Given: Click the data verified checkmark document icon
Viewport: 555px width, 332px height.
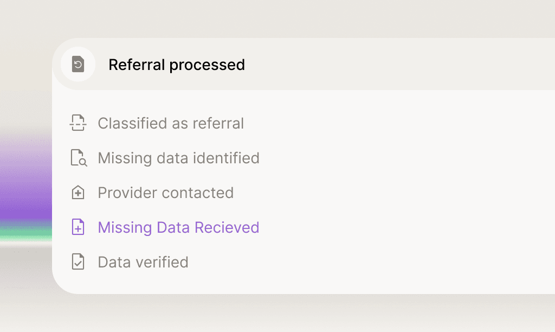Looking at the screenshot, I should point(78,262).
